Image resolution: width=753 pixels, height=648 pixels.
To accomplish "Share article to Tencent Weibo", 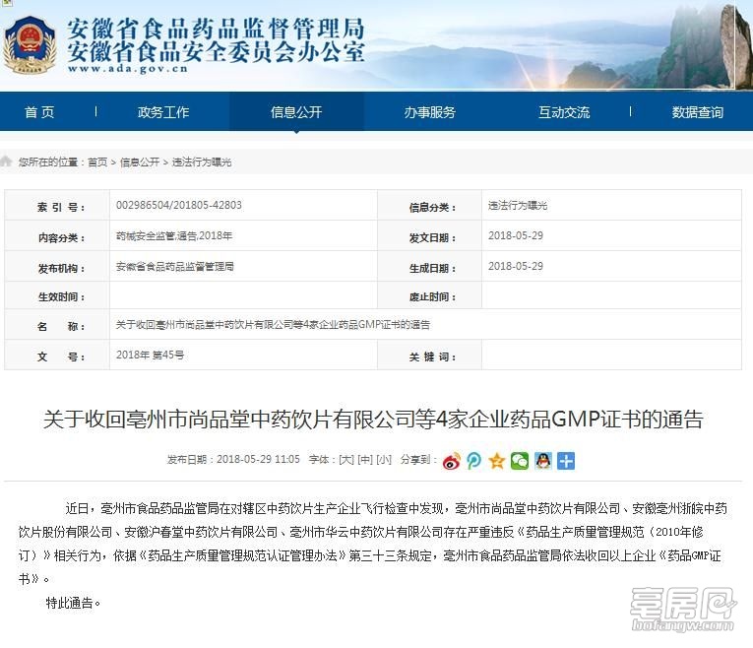I will (x=474, y=461).
